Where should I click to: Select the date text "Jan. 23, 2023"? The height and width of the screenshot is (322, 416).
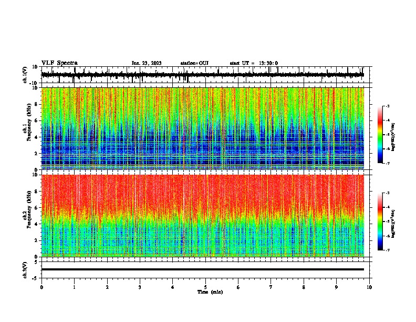(x=147, y=63)
